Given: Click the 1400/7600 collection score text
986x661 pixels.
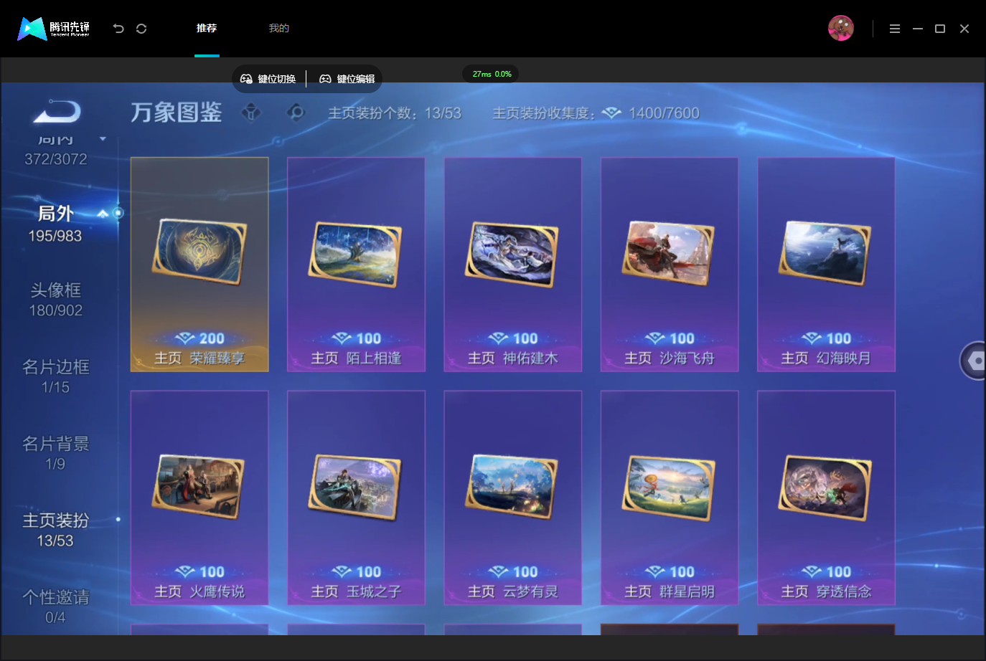Looking at the screenshot, I should click(664, 113).
